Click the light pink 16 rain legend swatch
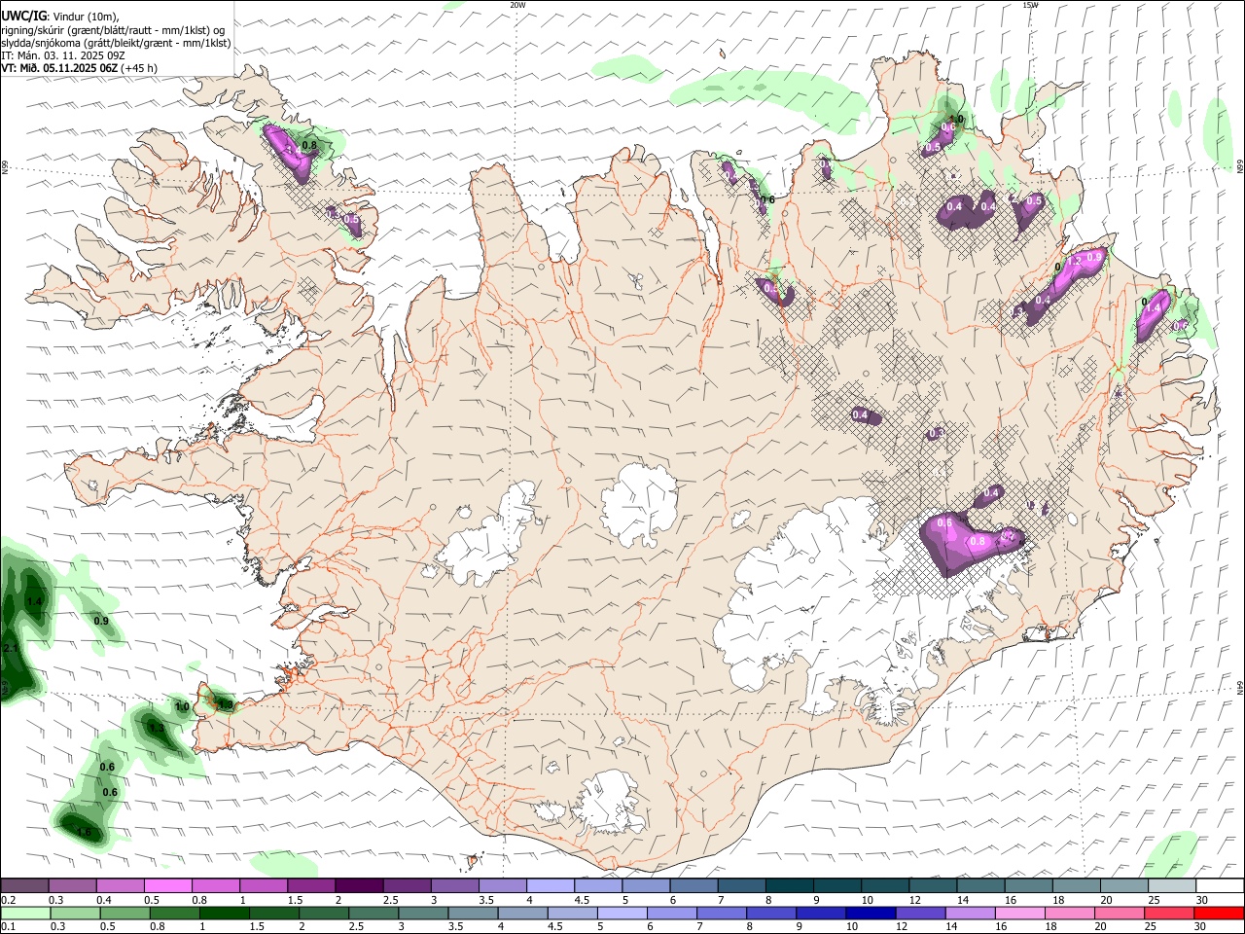Viewport: 1245px width, 934px height. (1019, 914)
